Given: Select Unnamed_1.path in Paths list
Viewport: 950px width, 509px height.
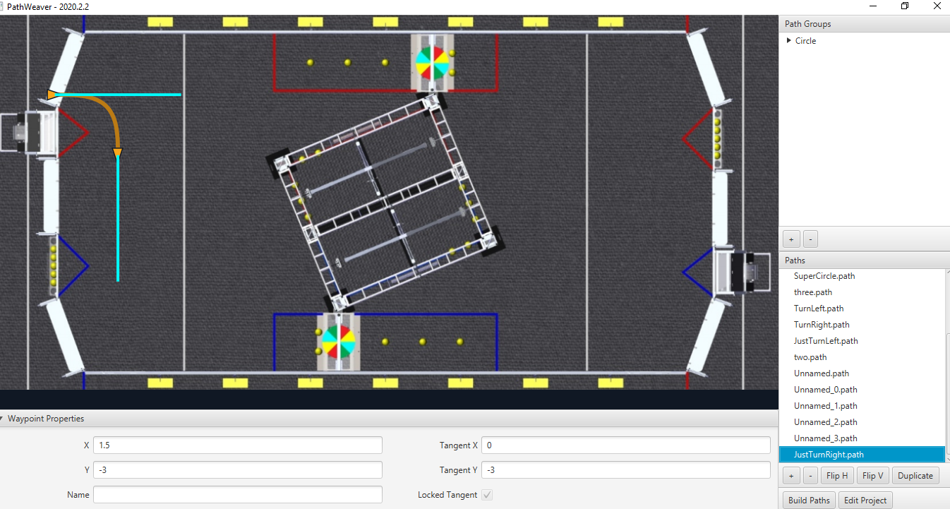Looking at the screenshot, I should point(862,406).
